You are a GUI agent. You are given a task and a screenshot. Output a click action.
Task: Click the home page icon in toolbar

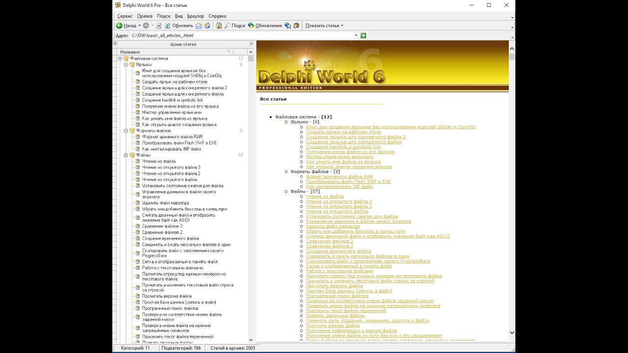click(207, 25)
